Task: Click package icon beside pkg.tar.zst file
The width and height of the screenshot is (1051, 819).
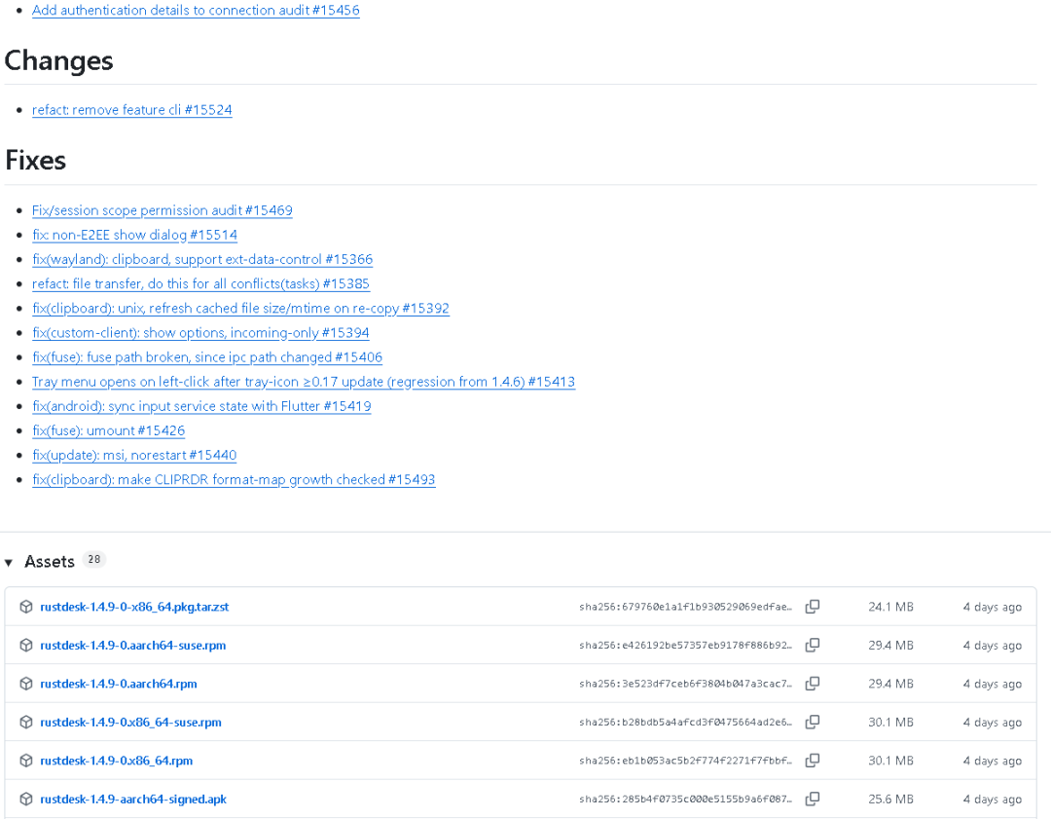Action: pyautogui.click(x=26, y=607)
